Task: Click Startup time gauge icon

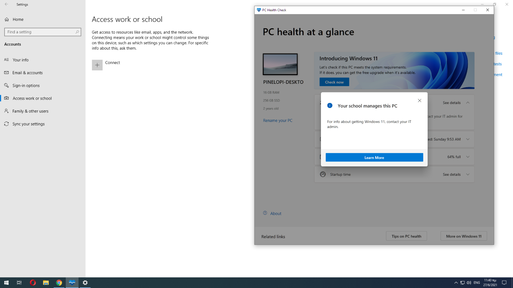Action: pyautogui.click(x=323, y=174)
